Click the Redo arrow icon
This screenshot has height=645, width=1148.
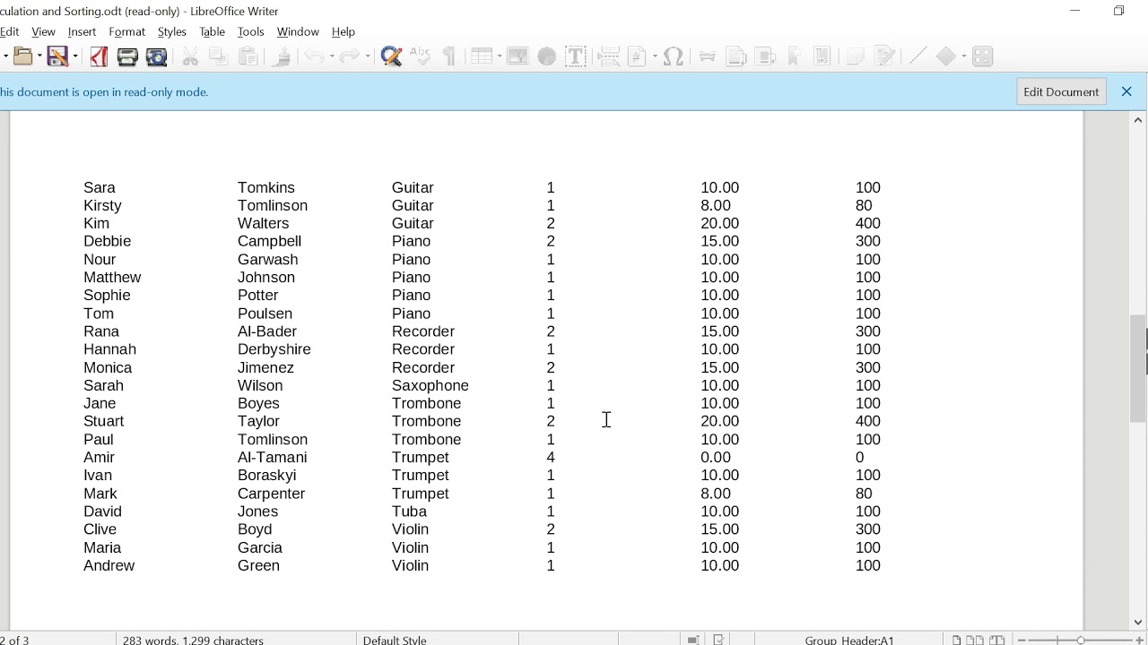(x=350, y=56)
